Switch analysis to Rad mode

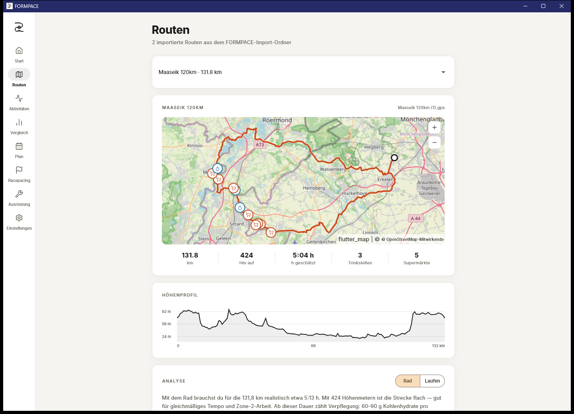[x=407, y=381]
